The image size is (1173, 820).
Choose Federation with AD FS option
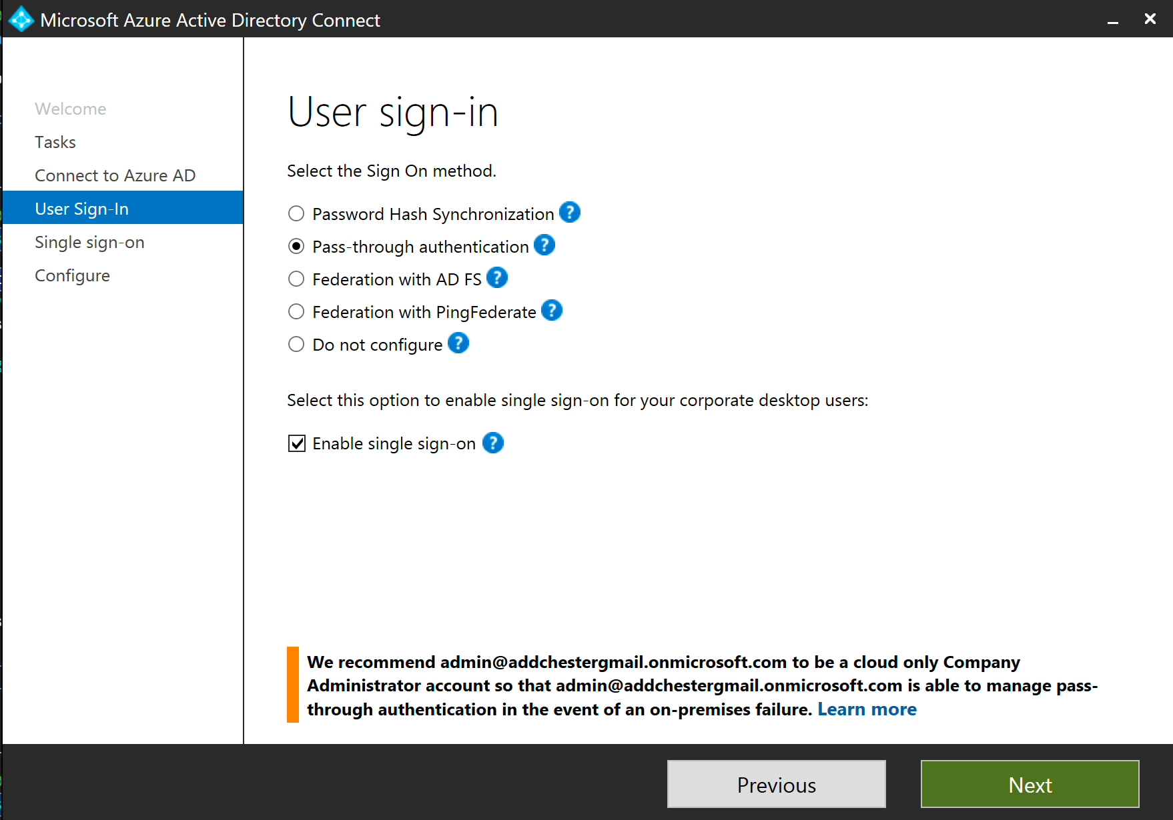[296, 279]
